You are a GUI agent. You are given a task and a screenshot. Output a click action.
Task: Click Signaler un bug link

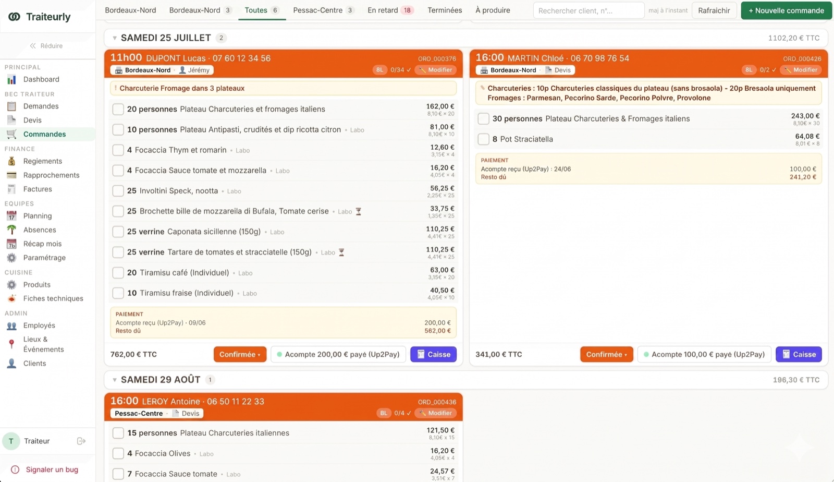tap(45, 470)
